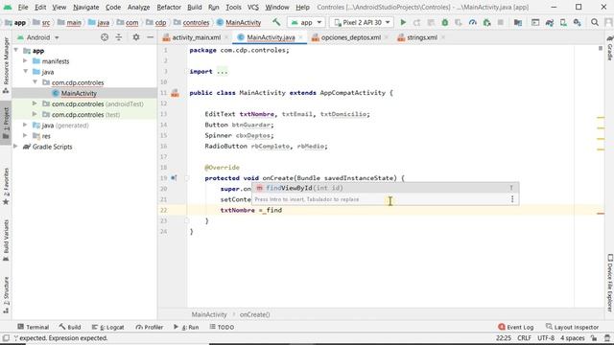Hide the Project panel with minus icon
614x345 pixels.
coord(150,37)
